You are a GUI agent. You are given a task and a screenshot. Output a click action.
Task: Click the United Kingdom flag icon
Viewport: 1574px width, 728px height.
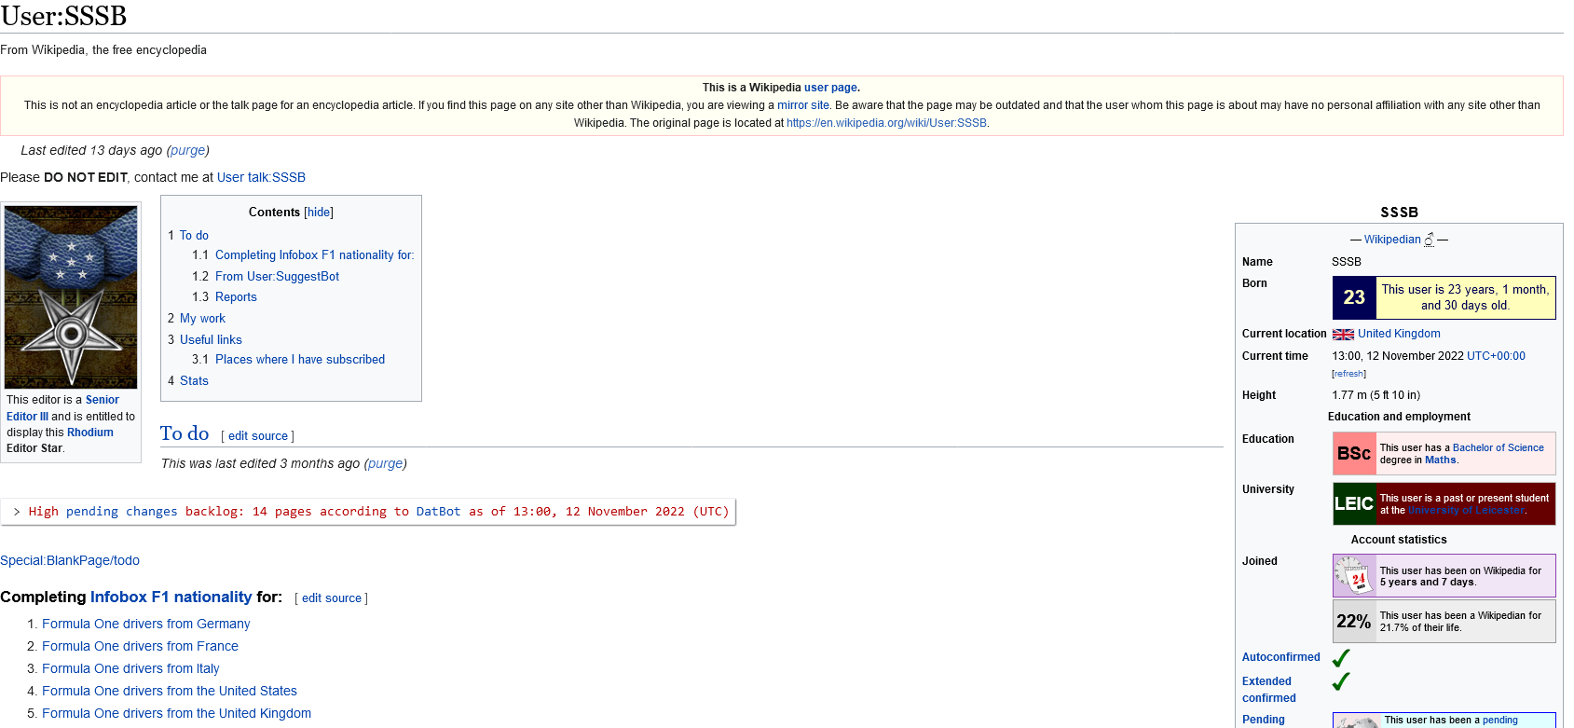pyautogui.click(x=1343, y=335)
